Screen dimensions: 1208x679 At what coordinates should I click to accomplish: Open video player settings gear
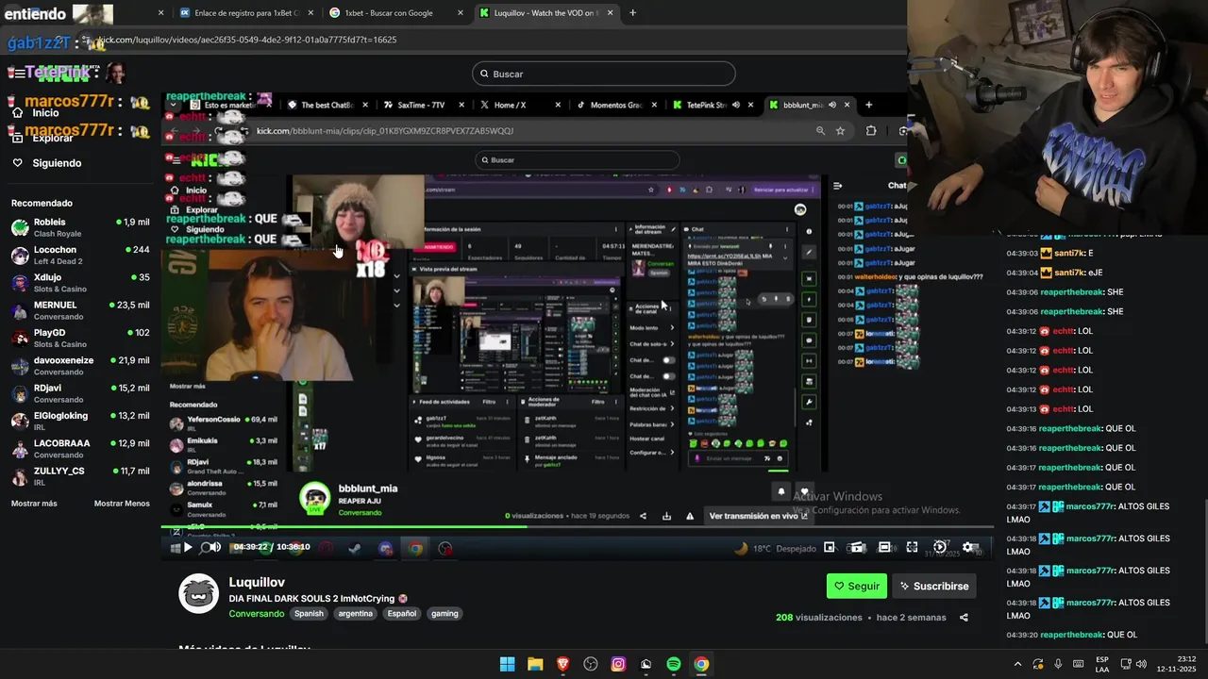(967, 547)
